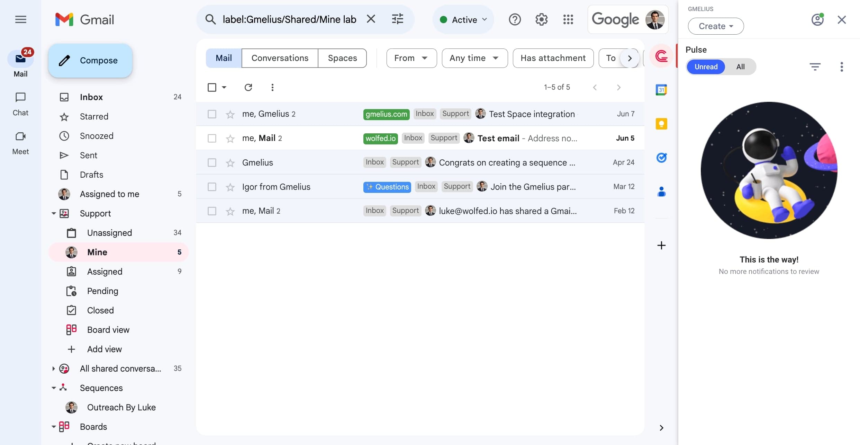Screen dimensions: 860x445
Task: Refresh the message list
Action: click(248, 87)
